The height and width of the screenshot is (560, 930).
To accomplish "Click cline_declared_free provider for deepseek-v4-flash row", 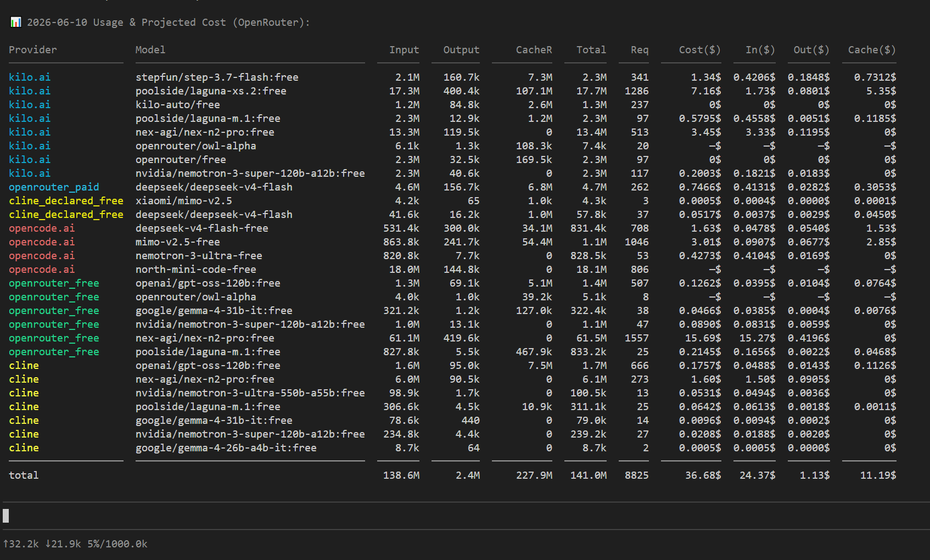I will tap(66, 215).
